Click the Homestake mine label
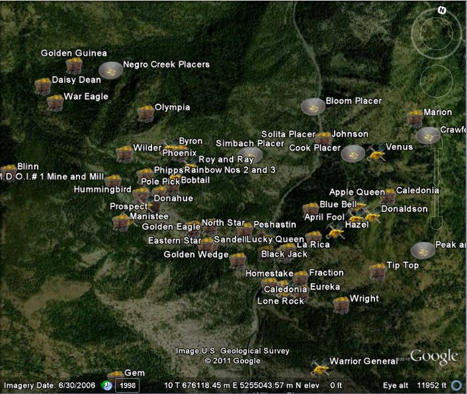467x394 pixels. pyautogui.click(x=269, y=274)
